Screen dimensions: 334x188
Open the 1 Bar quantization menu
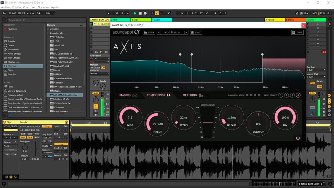coord(50,13)
